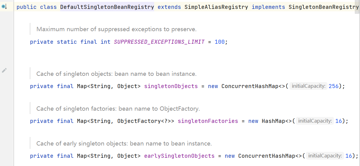Screen dimensions: 360x166
Task: Click the initialCapacity hint in the HashMap constructor
Action: pos(315,121)
